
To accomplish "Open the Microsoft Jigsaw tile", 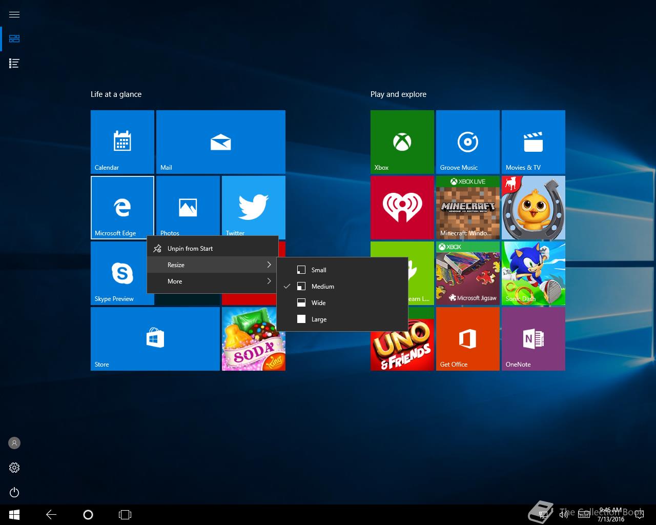I will [468, 273].
